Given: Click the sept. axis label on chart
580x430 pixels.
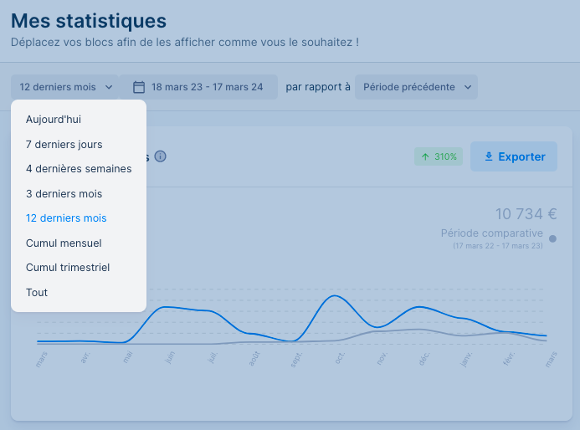Looking at the screenshot, I should (x=296, y=360).
